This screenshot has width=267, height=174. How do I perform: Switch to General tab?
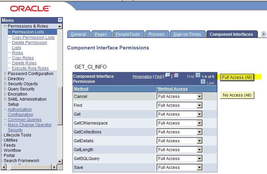click(x=79, y=34)
